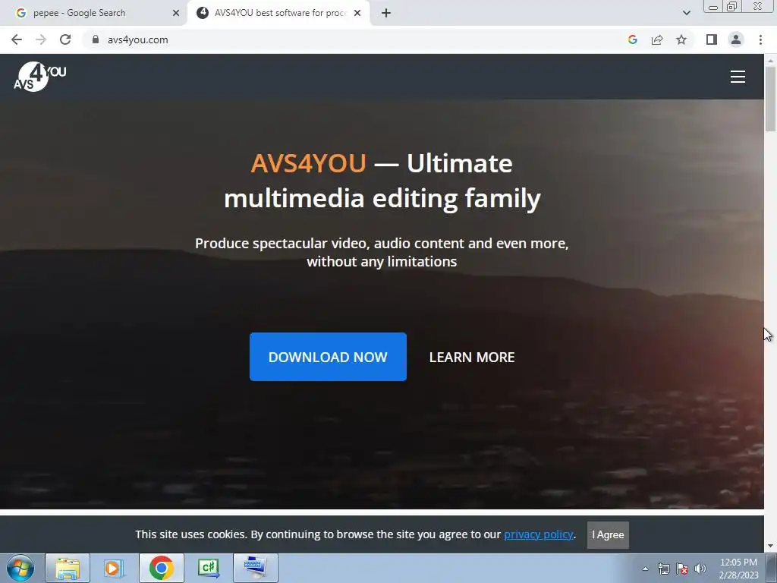Accept cookies with I Agree button
The height and width of the screenshot is (583, 777).
[x=608, y=535]
